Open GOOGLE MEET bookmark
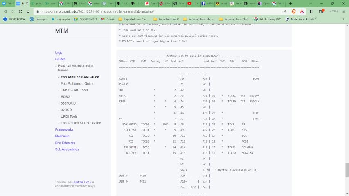 point(86,19)
